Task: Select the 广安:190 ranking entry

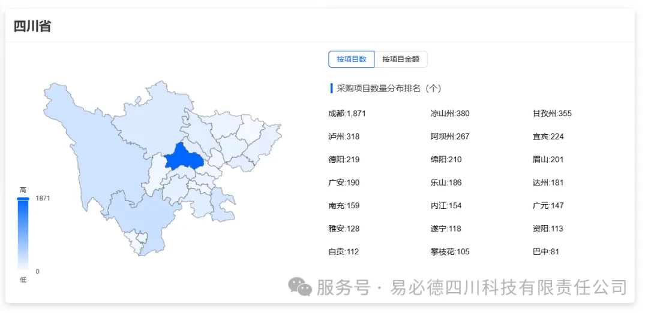Action: point(344,183)
